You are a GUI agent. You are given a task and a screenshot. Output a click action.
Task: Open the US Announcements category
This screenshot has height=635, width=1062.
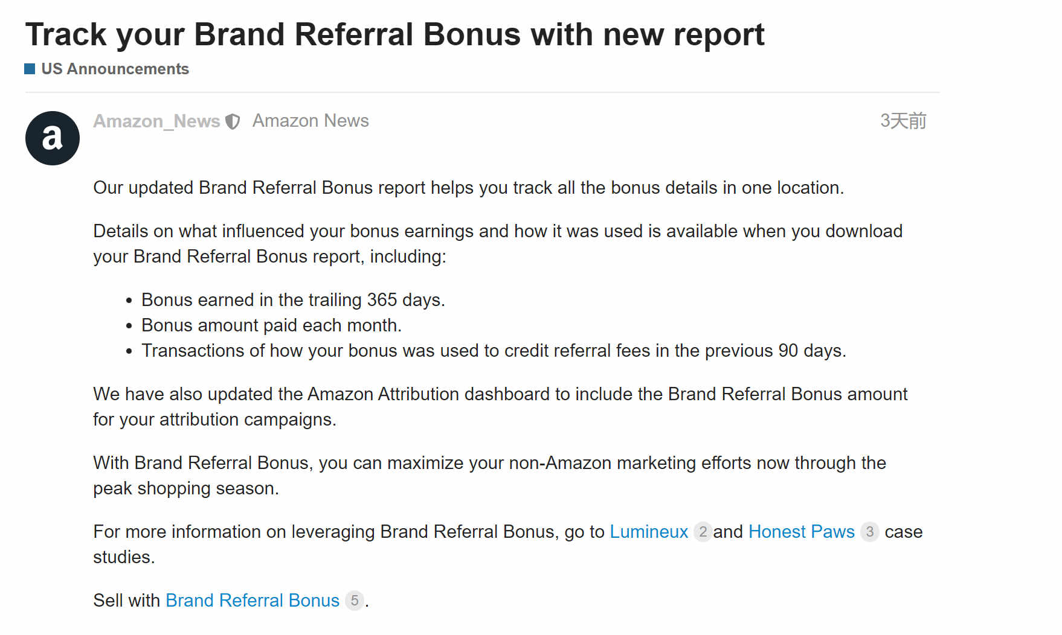[115, 69]
